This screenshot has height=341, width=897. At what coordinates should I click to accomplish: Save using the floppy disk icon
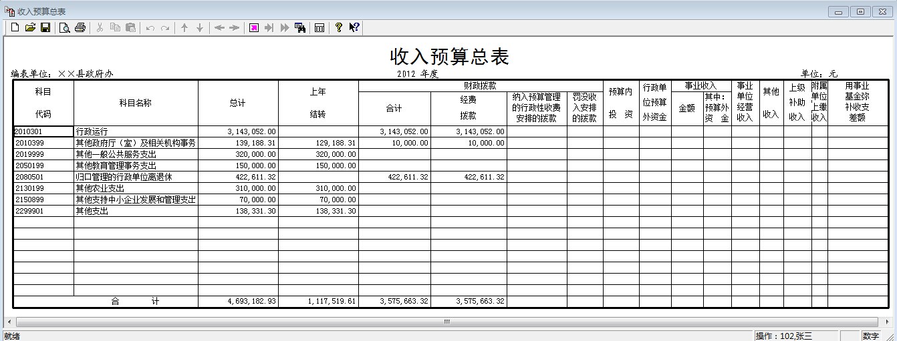[x=45, y=27]
